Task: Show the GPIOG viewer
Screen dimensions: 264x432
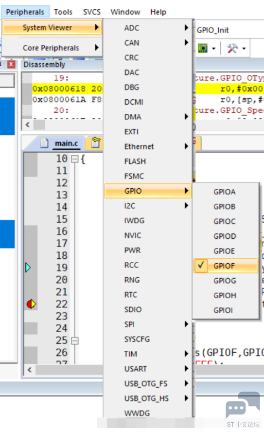Action: coord(226,281)
